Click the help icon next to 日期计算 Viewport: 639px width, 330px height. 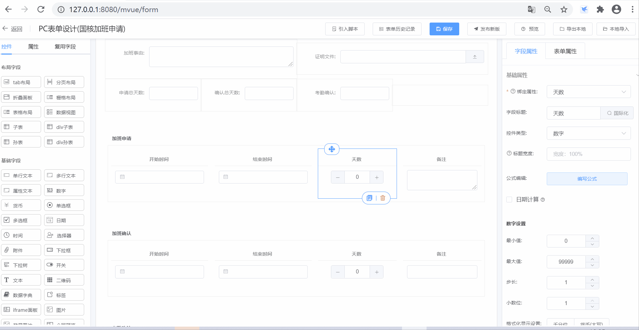click(x=543, y=200)
